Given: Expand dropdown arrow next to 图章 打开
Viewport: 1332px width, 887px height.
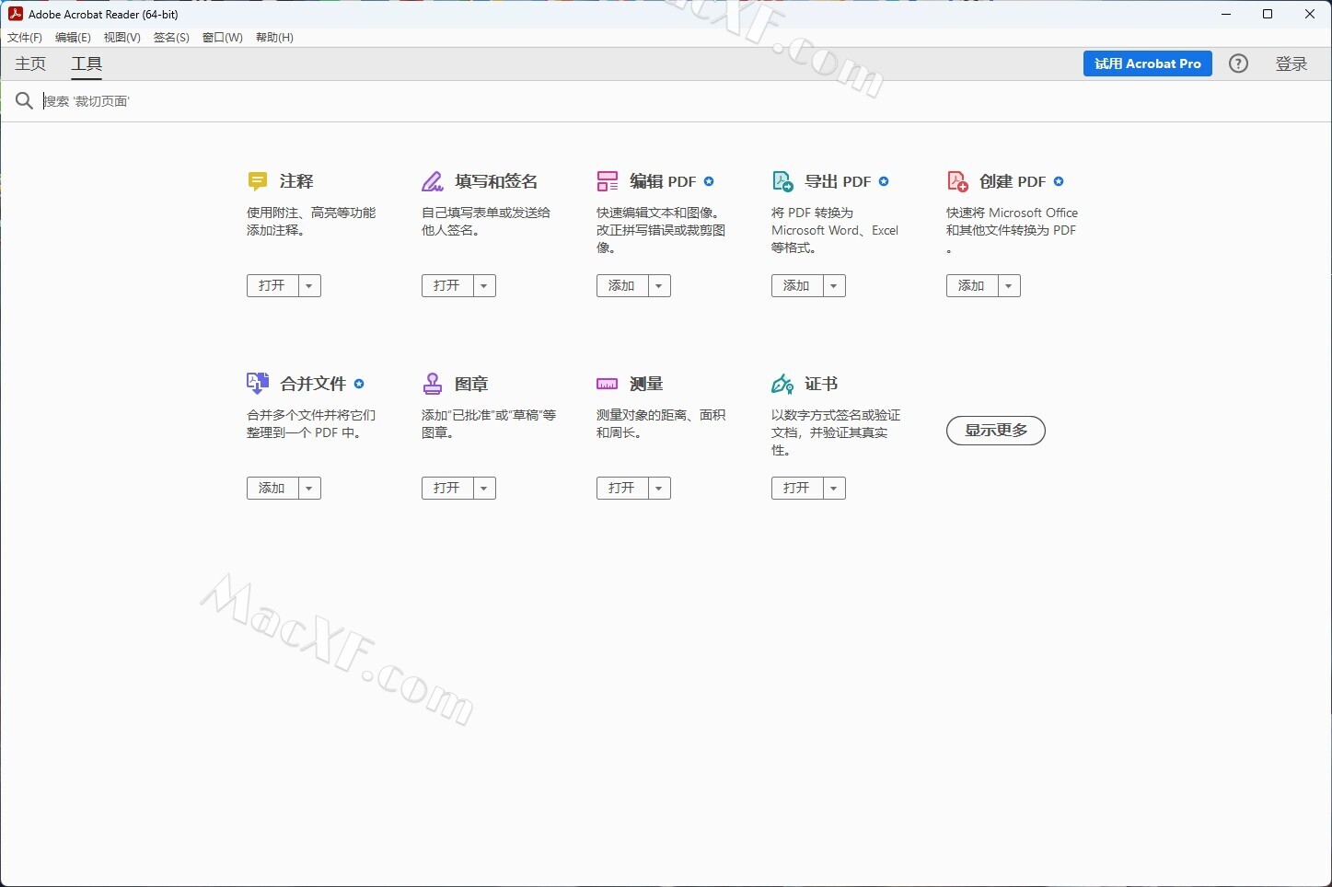Looking at the screenshot, I should pos(484,489).
